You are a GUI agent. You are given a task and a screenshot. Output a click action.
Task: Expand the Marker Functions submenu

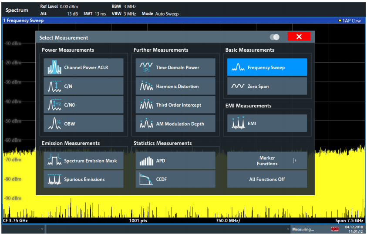(x=267, y=160)
